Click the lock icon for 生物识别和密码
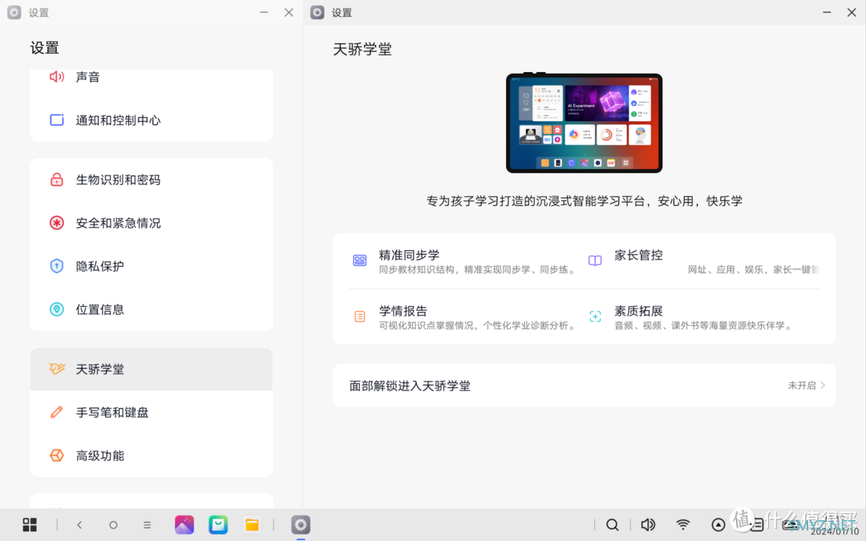The image size is (866, 541). click(x=57, y=180)
